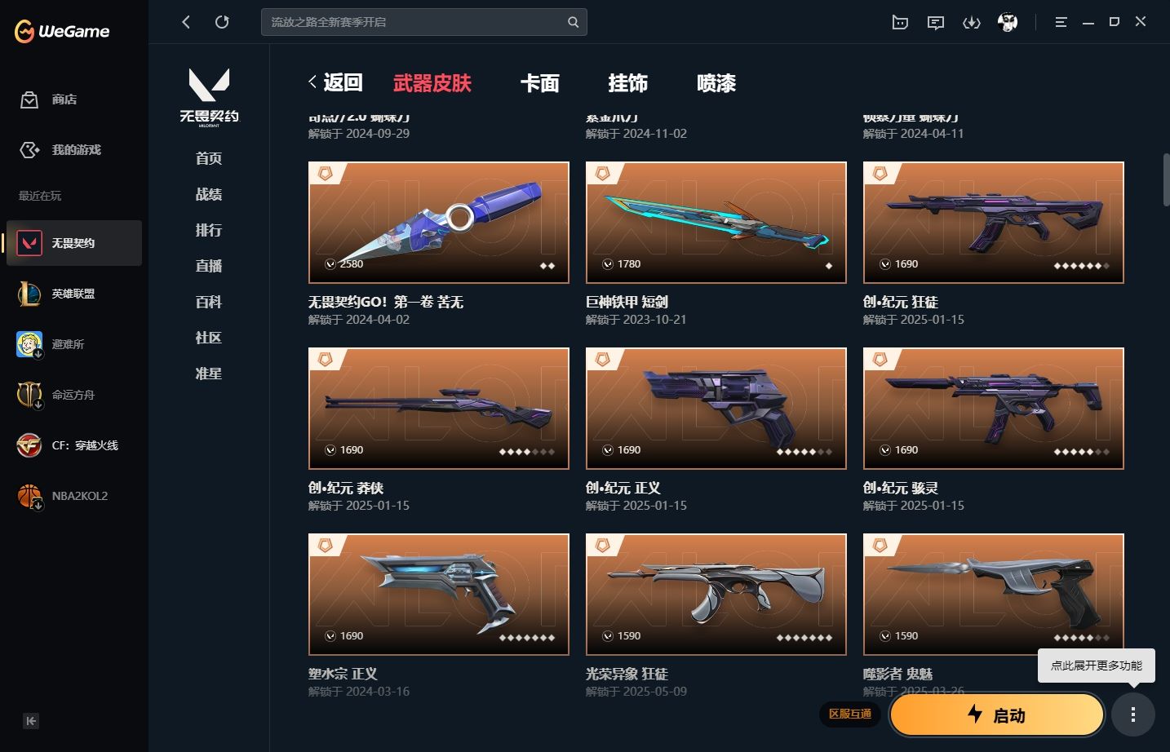Image resolution: width=1170 pixels, height=752 pixels.
Task: Open the download manager icon
Action: (x=971, y=23)
